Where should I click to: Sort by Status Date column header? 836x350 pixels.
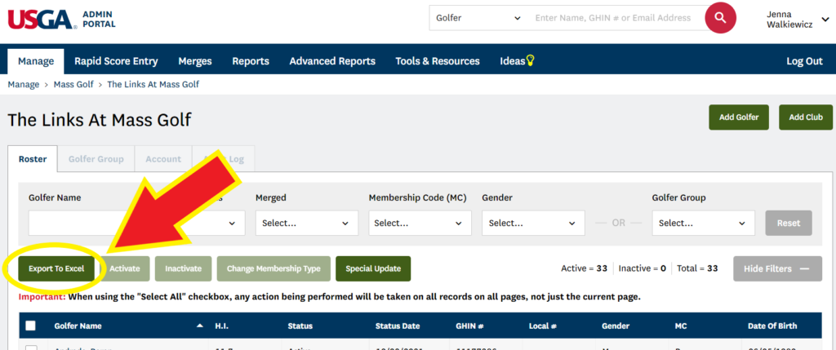tap(398, 326)
